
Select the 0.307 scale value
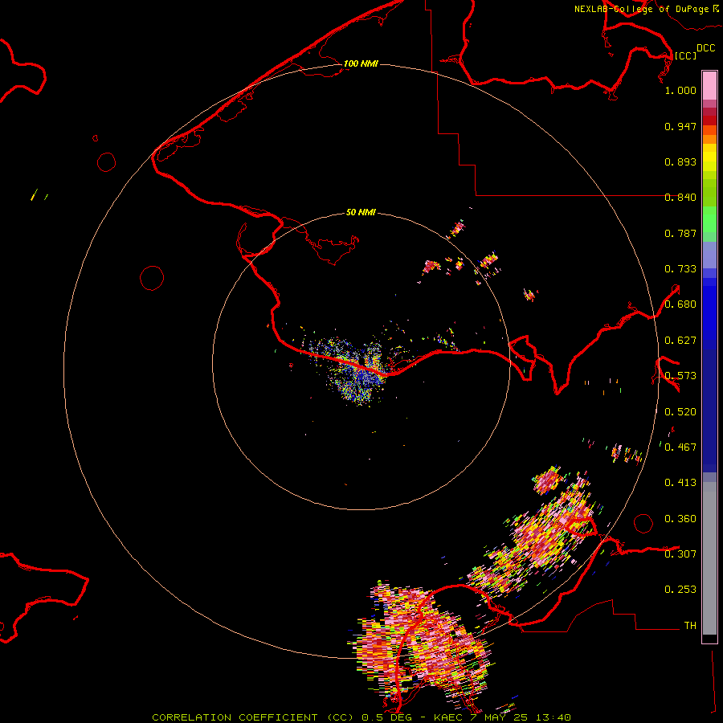[x=680, y=553]
